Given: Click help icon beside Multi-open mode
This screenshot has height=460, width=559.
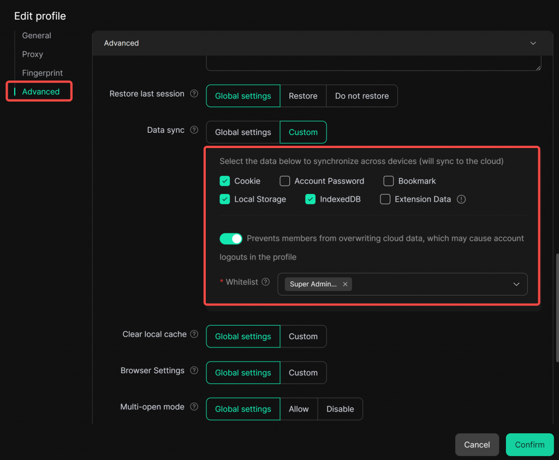Looking at the screenshot, I should point(194,407).
